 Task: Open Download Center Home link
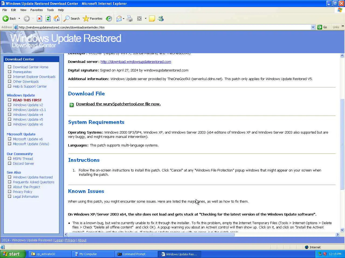click(x=31, y=67)
